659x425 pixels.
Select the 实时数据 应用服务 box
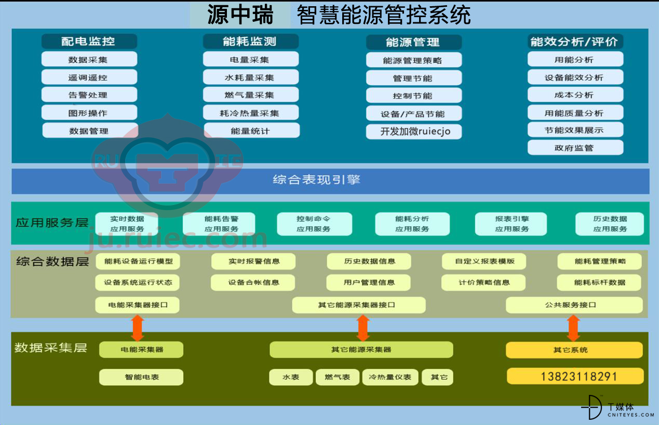tap(127, 224)
